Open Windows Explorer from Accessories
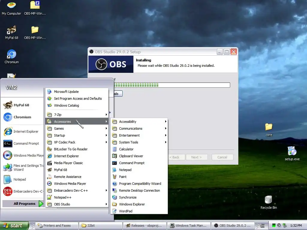This screenshot has height=230, width=307. pos(139,204)
